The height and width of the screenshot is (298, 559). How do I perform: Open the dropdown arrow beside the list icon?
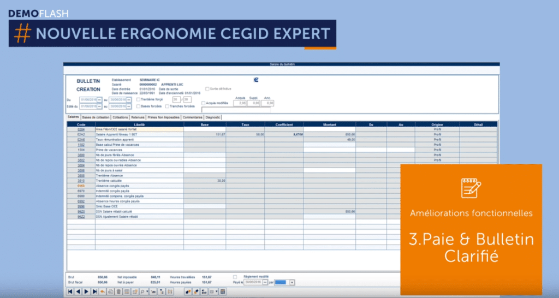pyautogui.click(x=217, y=291)
